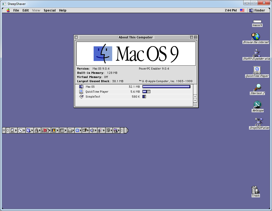Open Browse the Internet desktop icon

256,37
